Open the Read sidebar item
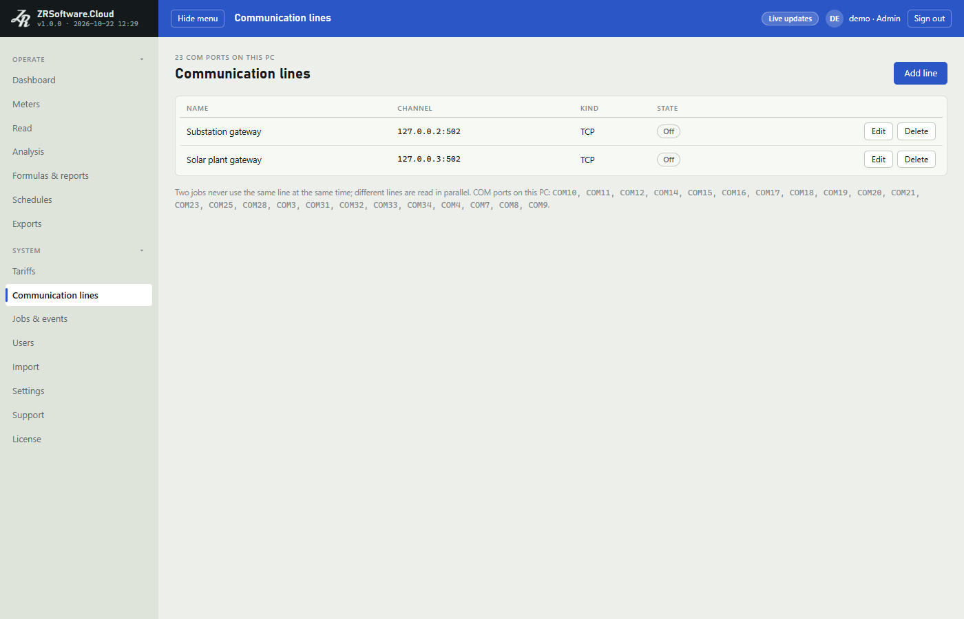 pos(79,129)
